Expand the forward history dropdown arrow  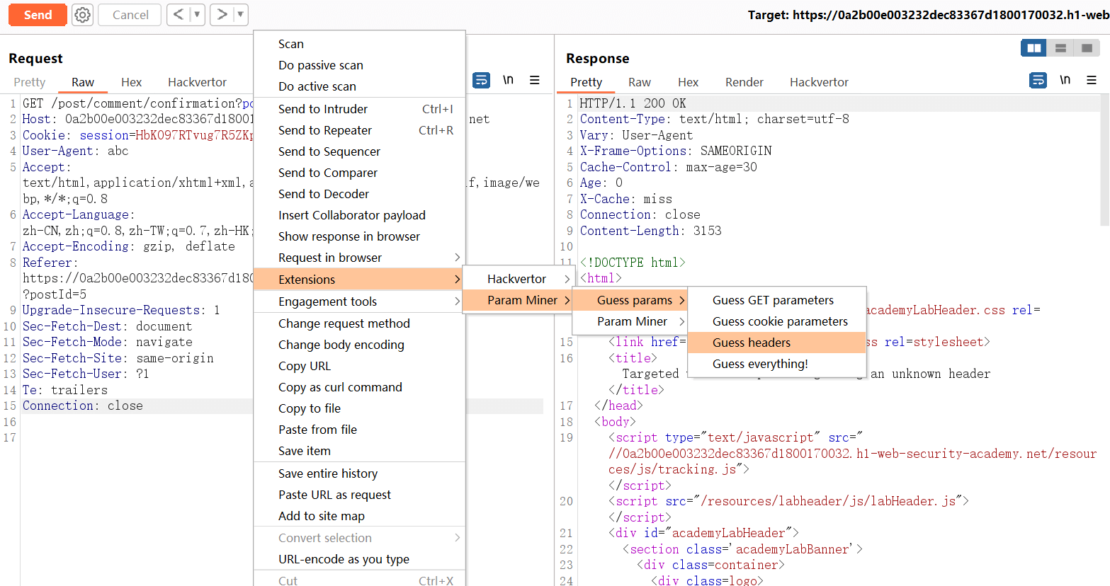click(x=240, y=15)
